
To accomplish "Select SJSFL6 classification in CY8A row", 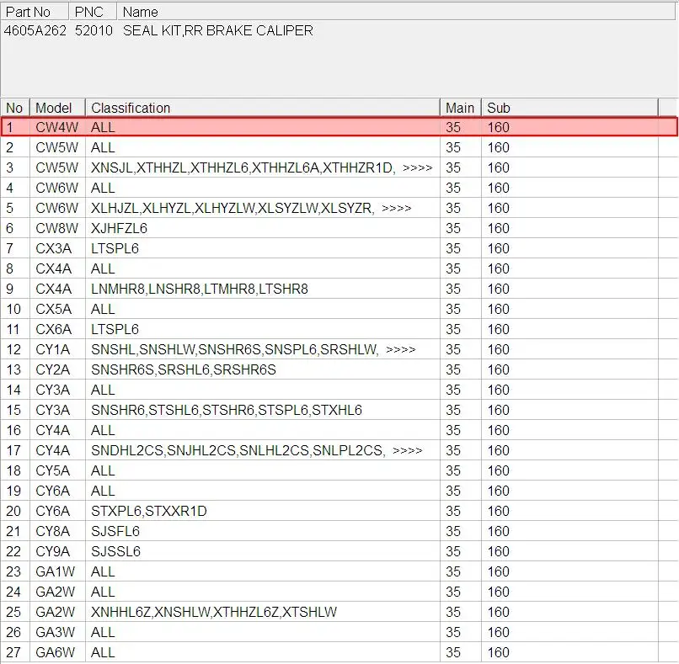I will [x=115, y=531].
